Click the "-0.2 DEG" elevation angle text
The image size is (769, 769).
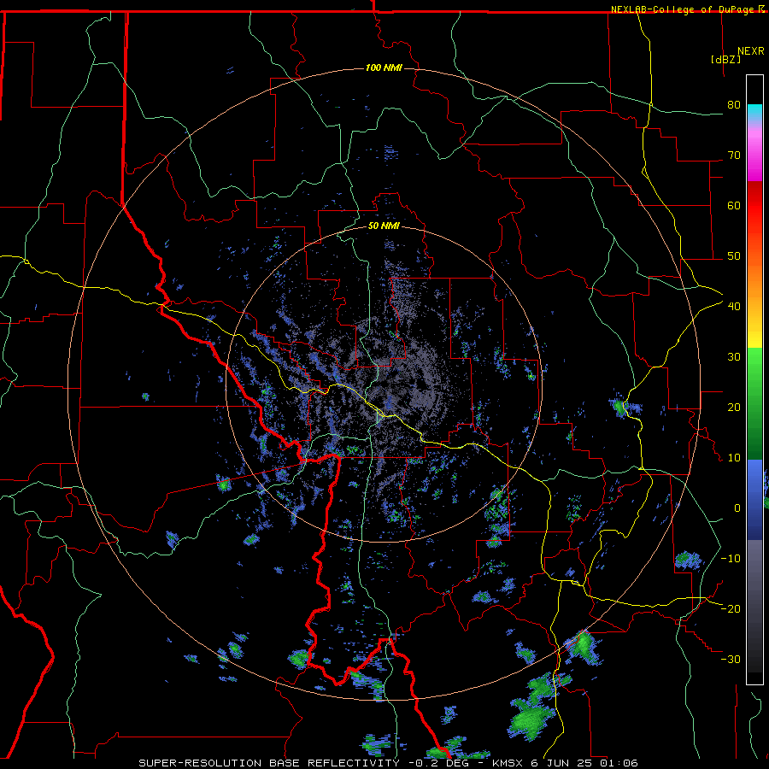pyautogui.click(x=438, y=763)
